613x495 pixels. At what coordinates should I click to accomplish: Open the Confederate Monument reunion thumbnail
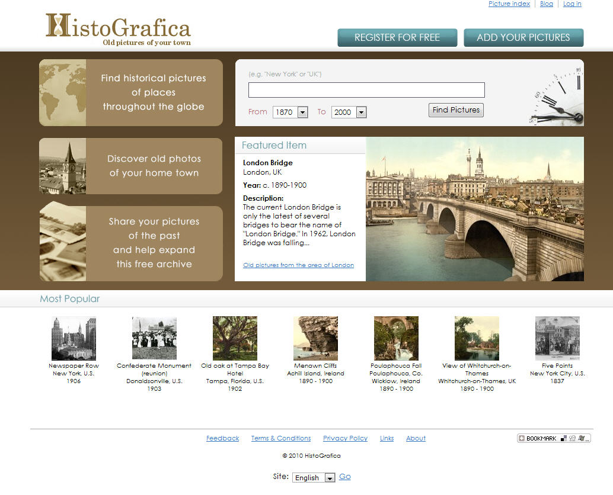click(154, 338)
